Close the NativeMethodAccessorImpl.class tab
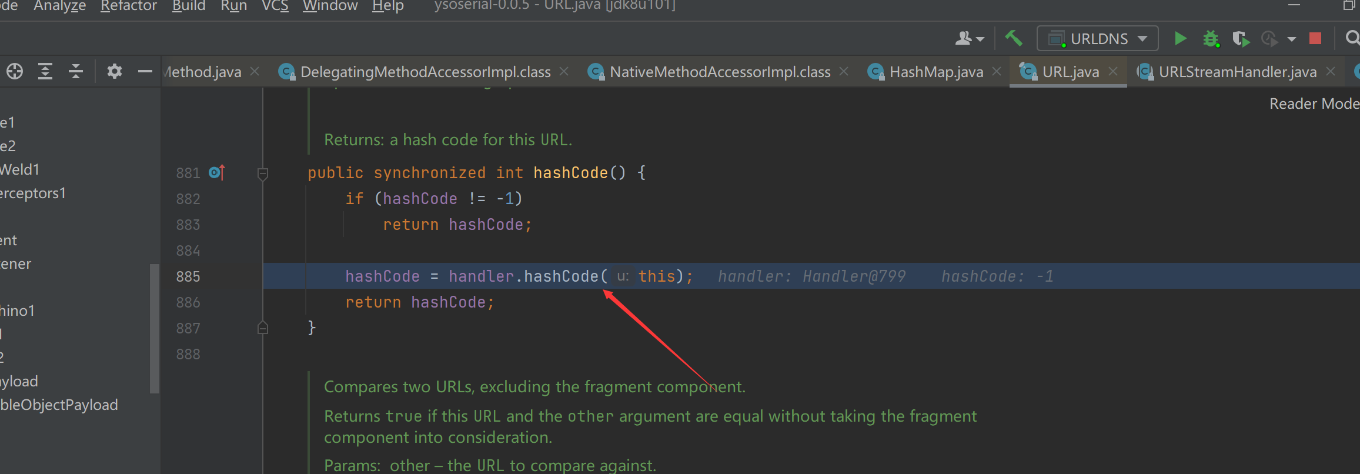 (844, 71)
